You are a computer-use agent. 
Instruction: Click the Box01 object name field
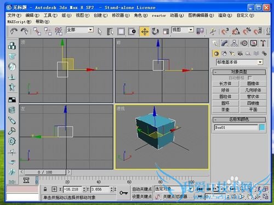pyautogui.click(x=236, y=127)
